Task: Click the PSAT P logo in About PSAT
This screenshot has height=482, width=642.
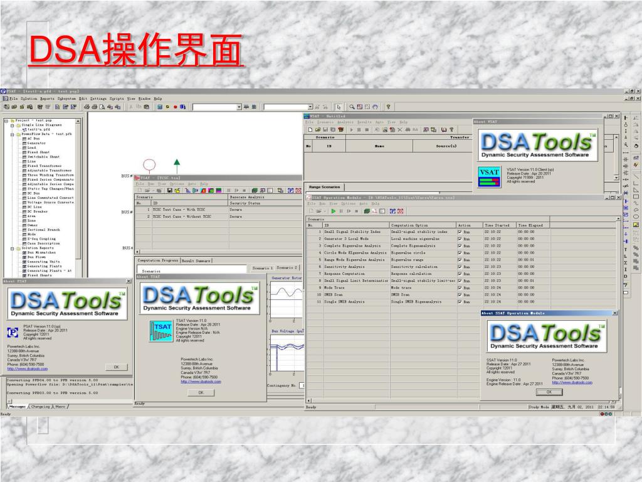Action: pyautogui.click(x=13, y=333)
